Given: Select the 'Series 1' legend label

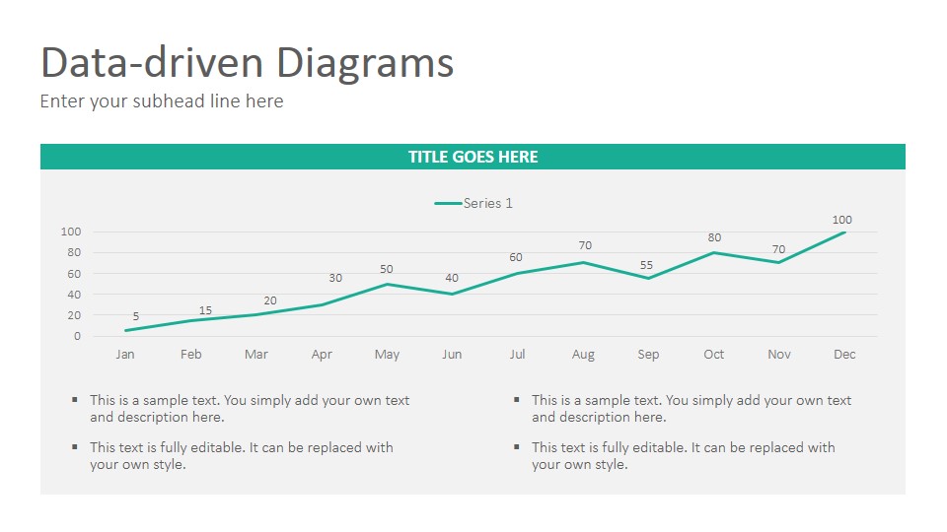Looking at the screenshot, I should 488,203.
